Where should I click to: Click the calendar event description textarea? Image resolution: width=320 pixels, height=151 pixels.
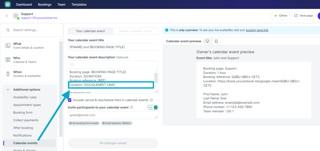111,80
